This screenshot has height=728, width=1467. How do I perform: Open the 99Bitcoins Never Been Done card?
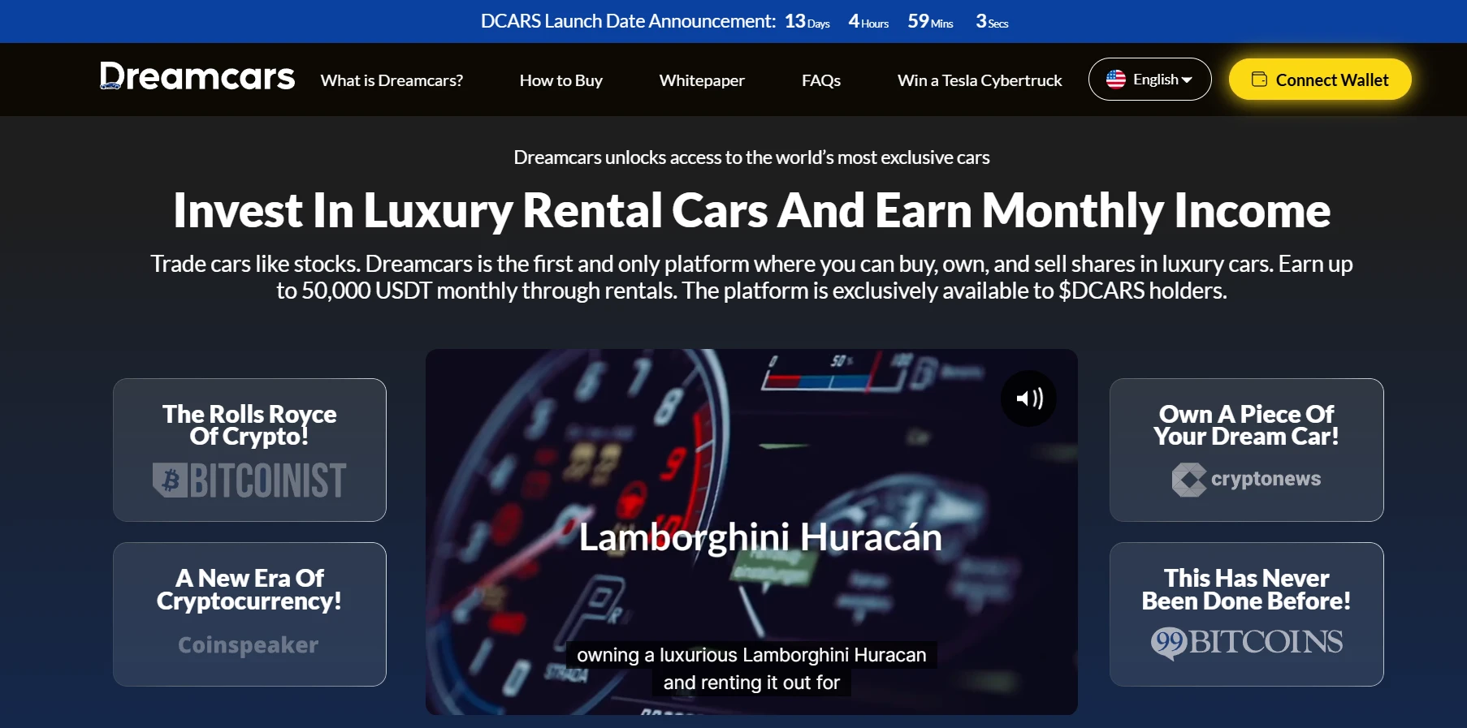coord(1246,614)
